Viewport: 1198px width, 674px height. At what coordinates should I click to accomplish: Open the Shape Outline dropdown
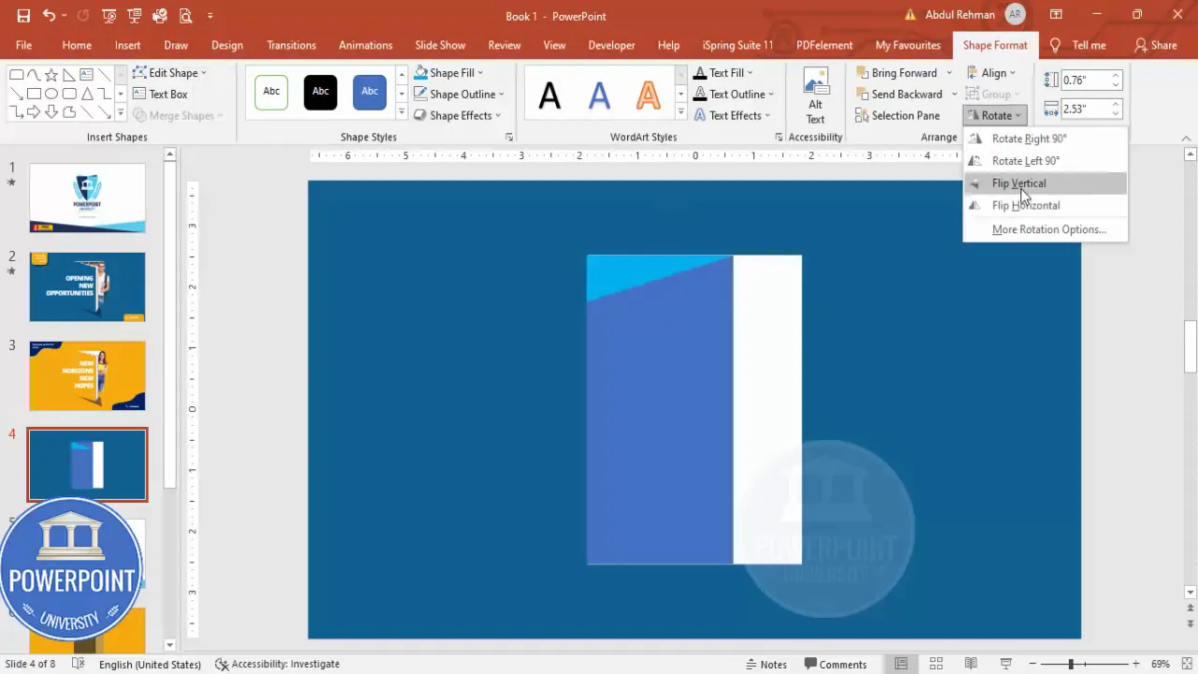459,94
